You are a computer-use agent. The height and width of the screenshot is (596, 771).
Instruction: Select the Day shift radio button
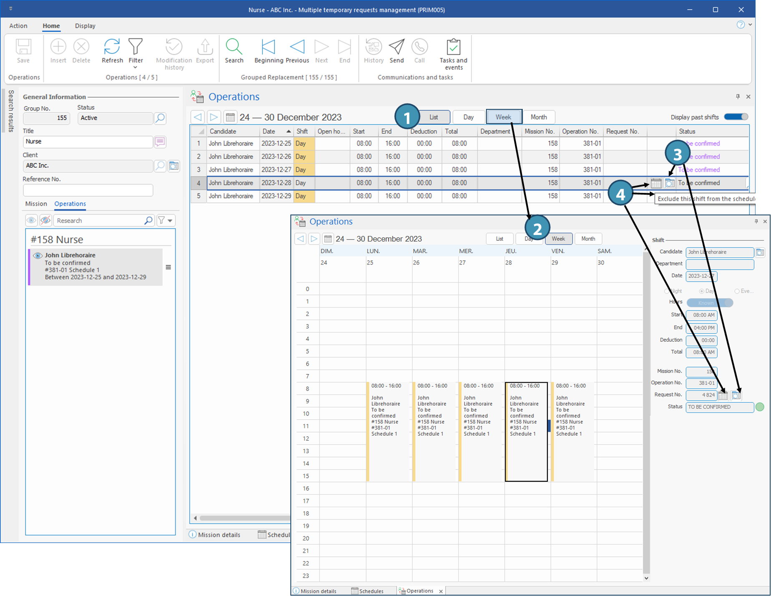(702, 291)
